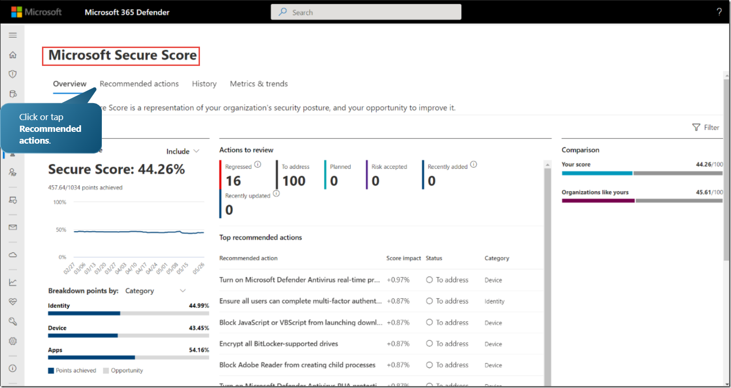Click the help question mark icon
Viewport: 731px width, 388px height.
(719, 12)
